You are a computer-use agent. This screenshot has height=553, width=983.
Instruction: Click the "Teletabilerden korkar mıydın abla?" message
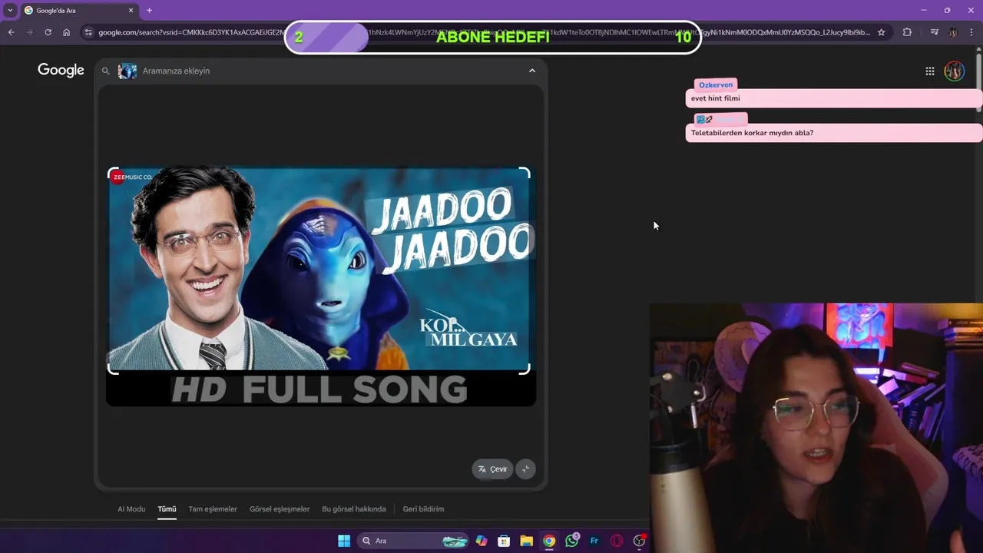(x=752, y=133)
